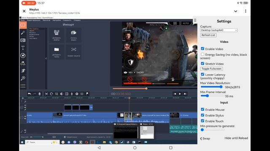Click the Transition wizard icon

[x=67, y=94]
